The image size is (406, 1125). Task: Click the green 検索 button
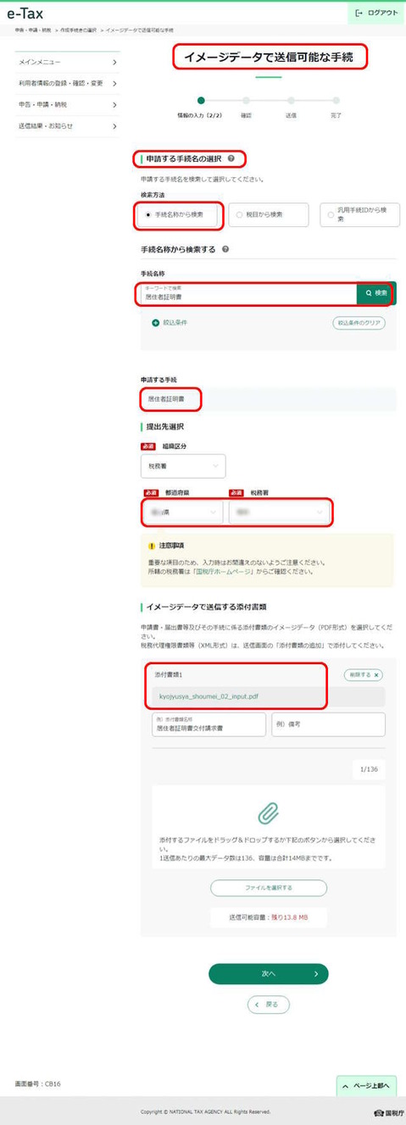pos(376,293)
